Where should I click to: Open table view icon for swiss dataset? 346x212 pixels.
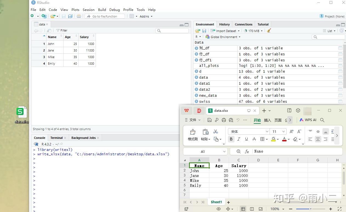point(340,102)
